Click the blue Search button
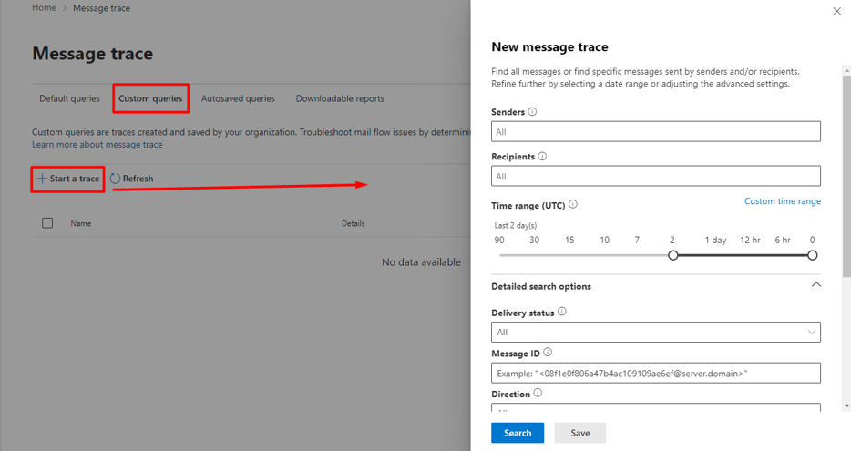 pyautogui.click(x=518, y=433)
